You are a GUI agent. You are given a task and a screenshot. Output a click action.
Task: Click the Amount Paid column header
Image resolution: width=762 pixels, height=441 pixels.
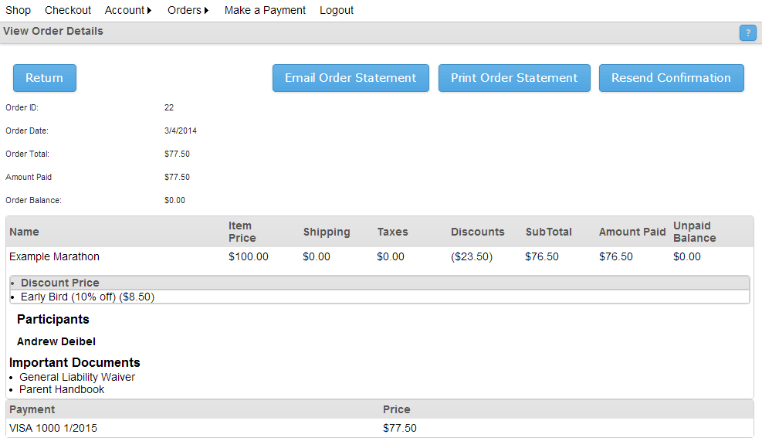632,232
